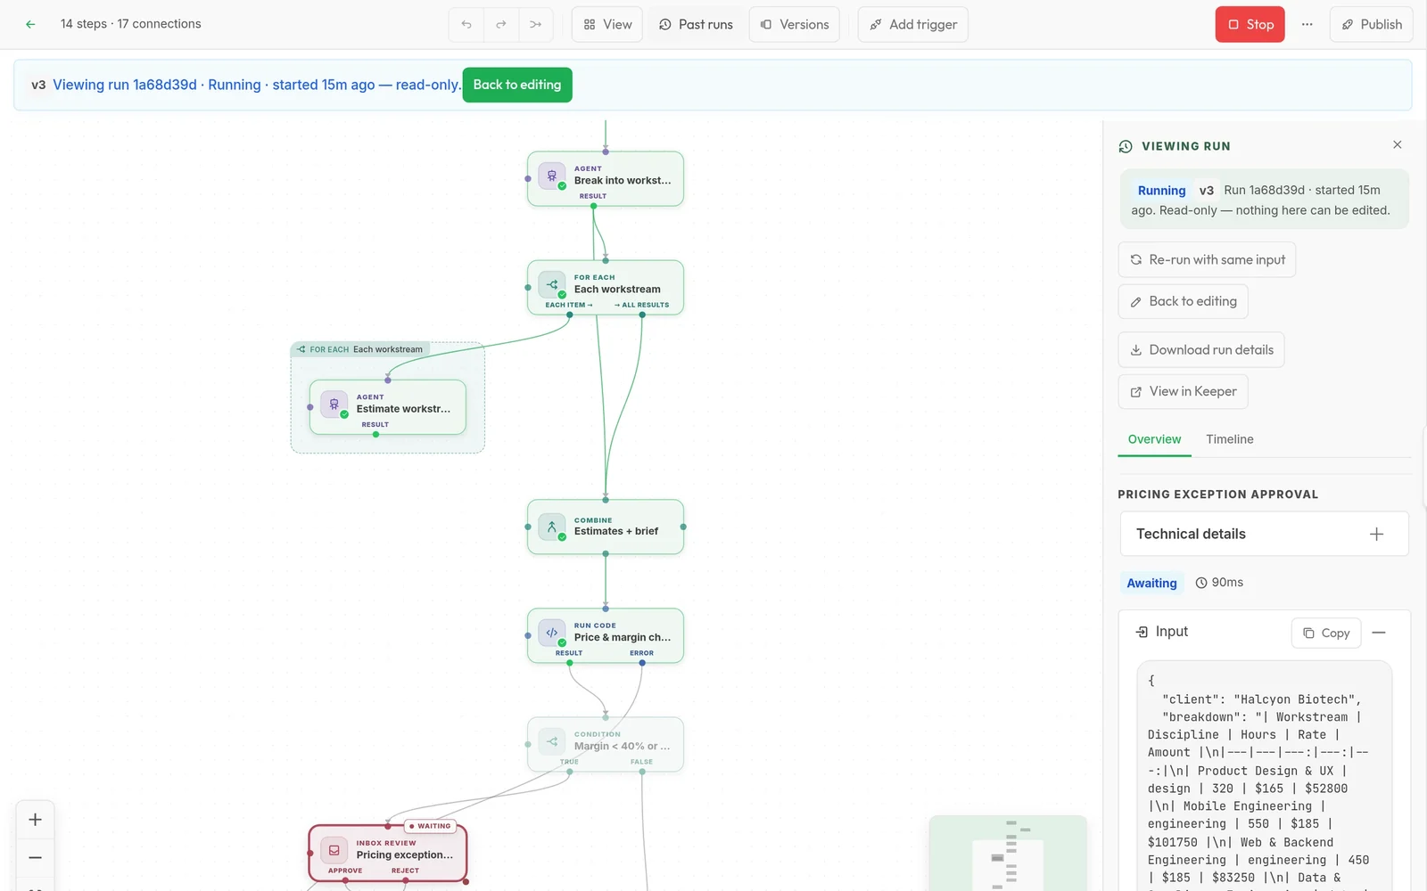Click the Awaiting status badge
The image size is (1427, 891).
1151,583
